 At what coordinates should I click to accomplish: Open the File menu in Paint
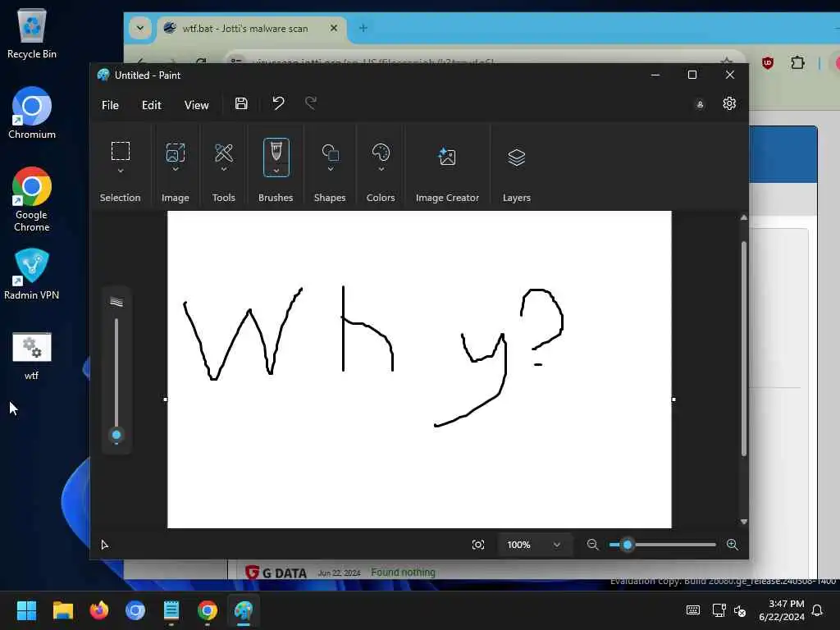coord(110,105)
